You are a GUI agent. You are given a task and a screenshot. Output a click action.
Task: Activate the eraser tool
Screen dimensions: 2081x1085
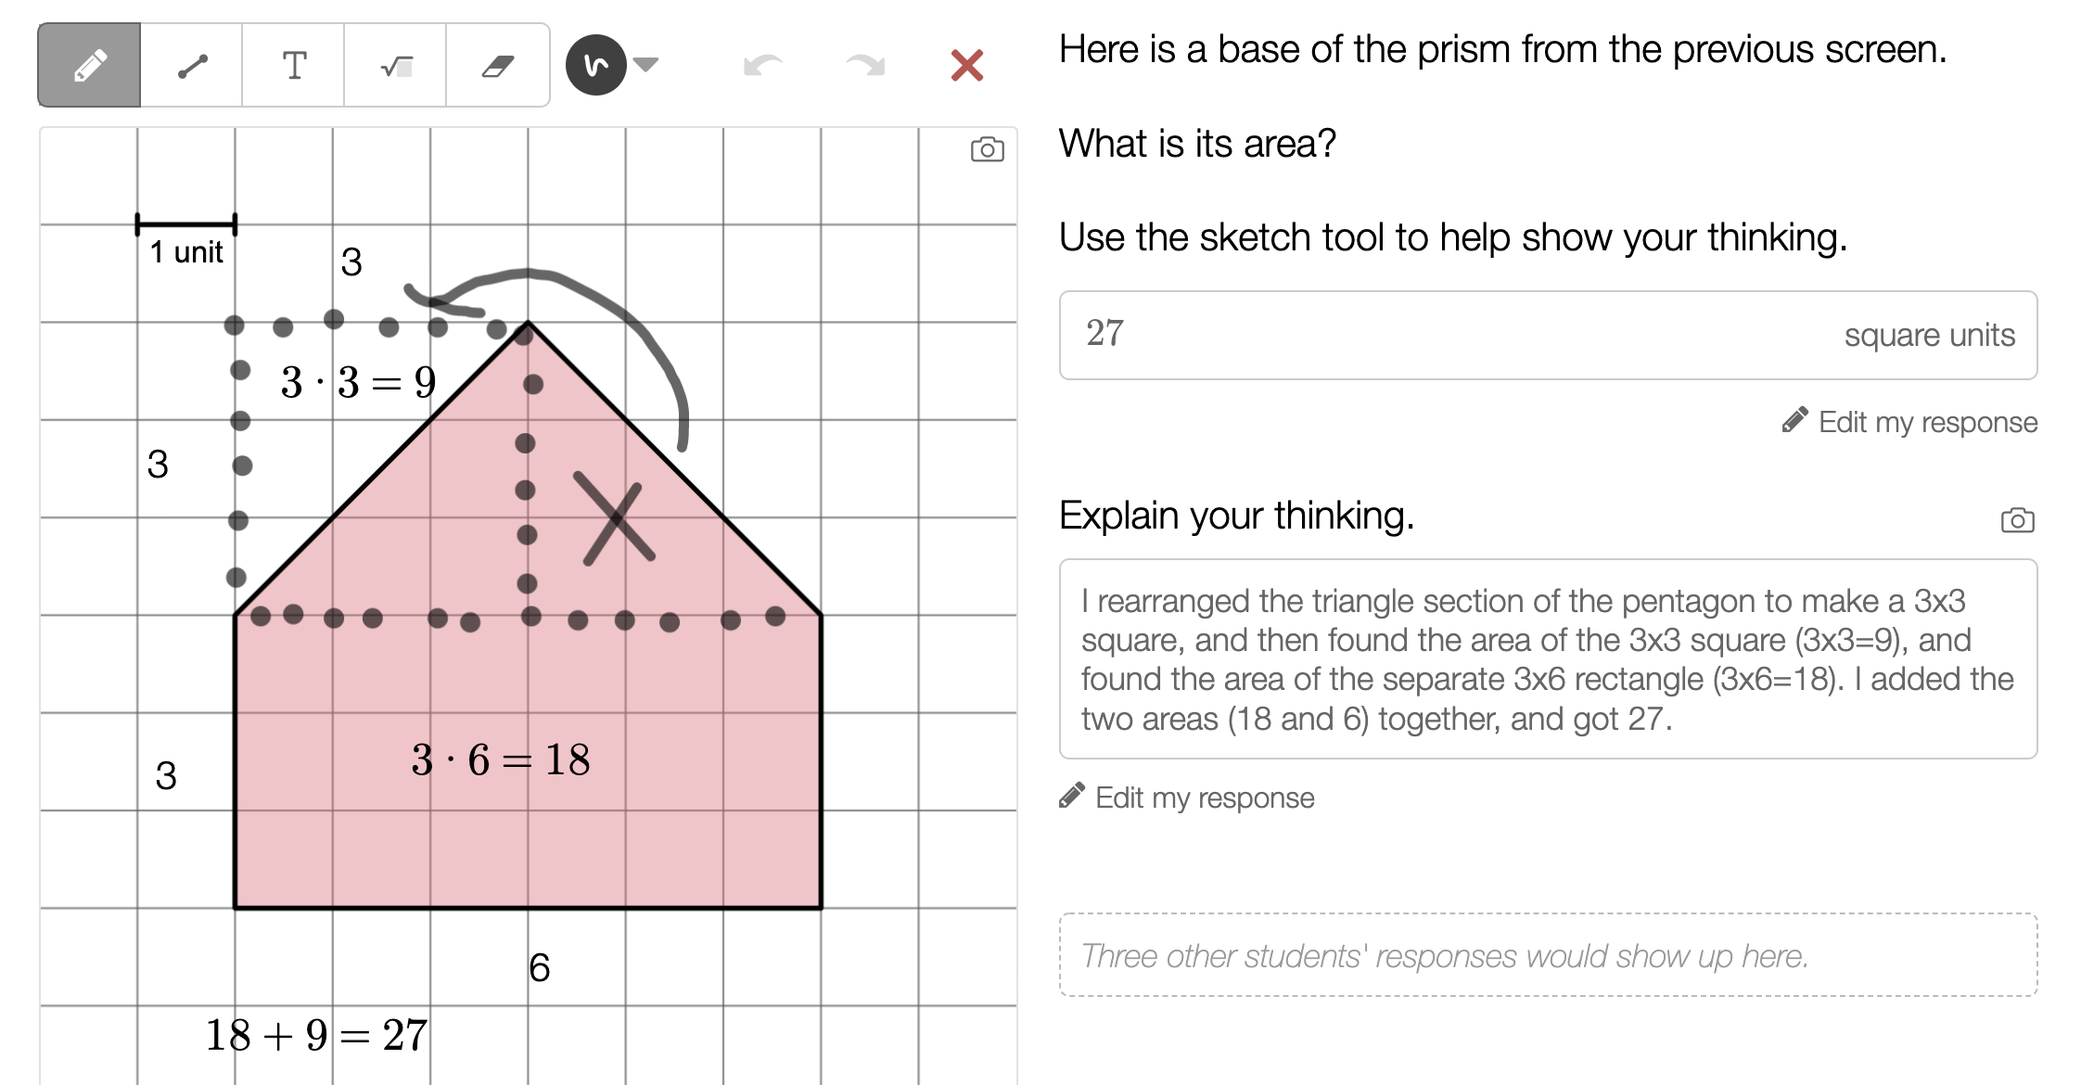498,66
